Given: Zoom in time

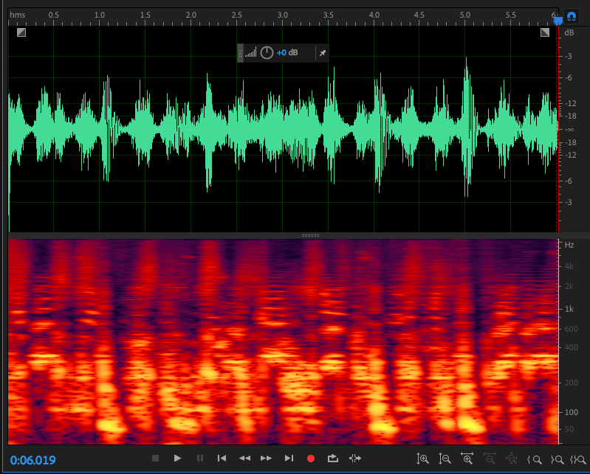Looking at the screenshot, I should [467, 458].
